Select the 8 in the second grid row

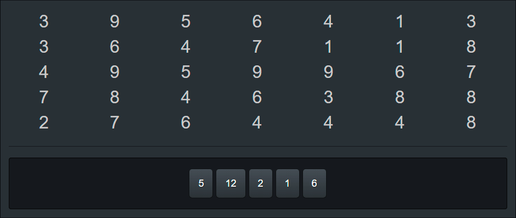(x=471, y=47)
